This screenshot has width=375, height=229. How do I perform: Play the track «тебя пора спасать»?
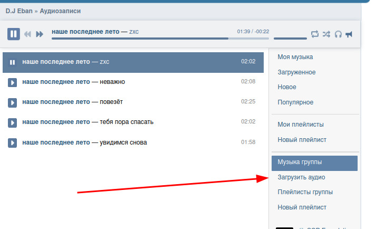(12, 122)
